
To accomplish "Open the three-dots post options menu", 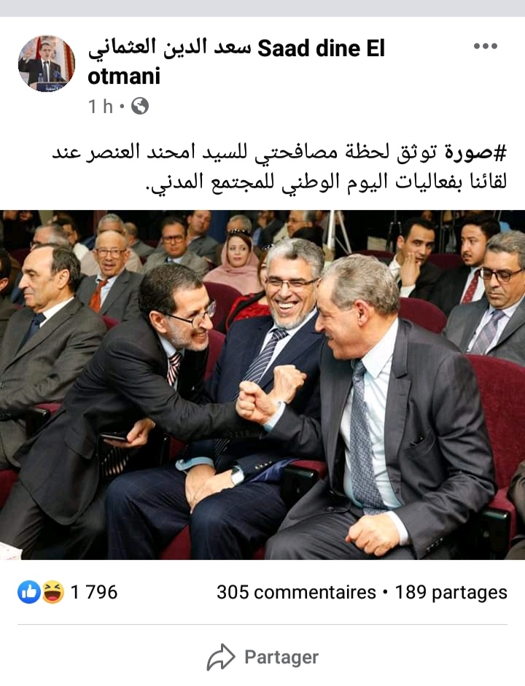I will (x=485, y=46).
